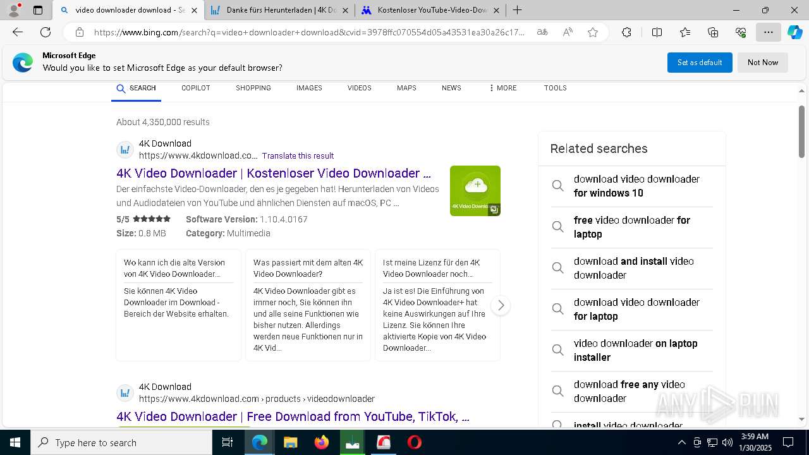Click the taskbar search box
The image size is (809, 455).
click(x=121, y=442)
